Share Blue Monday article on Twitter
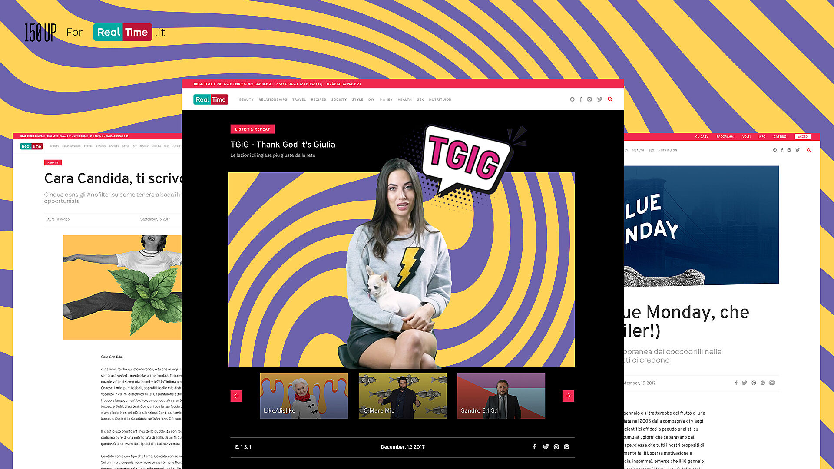 [x=744, y=383]
